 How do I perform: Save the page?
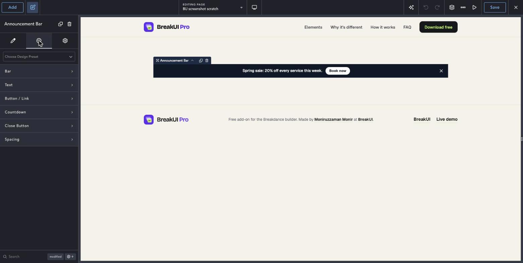click(x=495, y=7)
